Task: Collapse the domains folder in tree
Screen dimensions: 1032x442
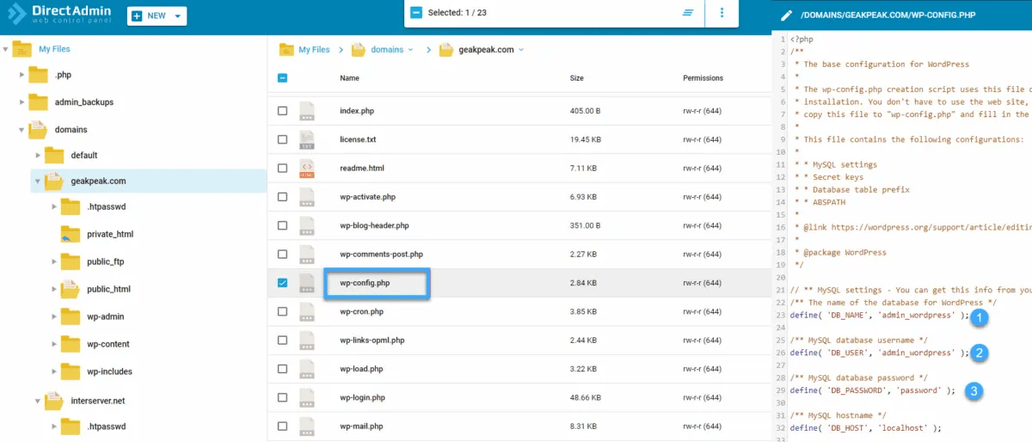Action: tap(21, 130)
